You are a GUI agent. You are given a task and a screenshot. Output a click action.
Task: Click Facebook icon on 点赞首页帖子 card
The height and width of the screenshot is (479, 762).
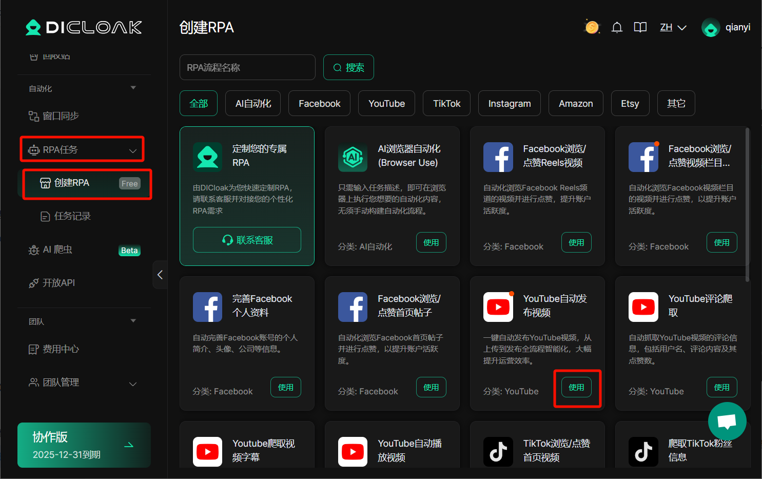click(x=353, y=307)
